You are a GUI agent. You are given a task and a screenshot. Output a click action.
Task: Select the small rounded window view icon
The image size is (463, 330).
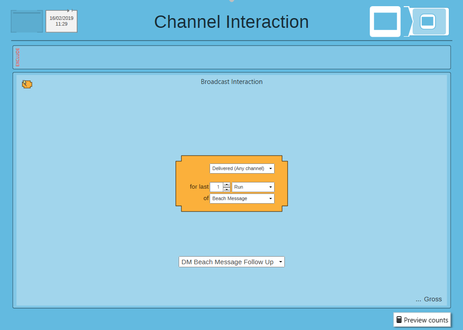click(428, 22)
